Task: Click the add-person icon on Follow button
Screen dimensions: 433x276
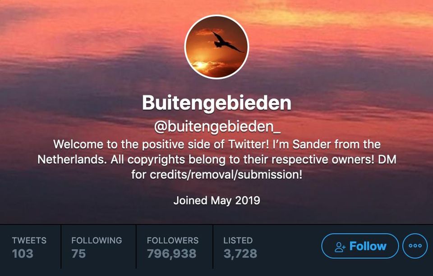Action: point(340,247)
